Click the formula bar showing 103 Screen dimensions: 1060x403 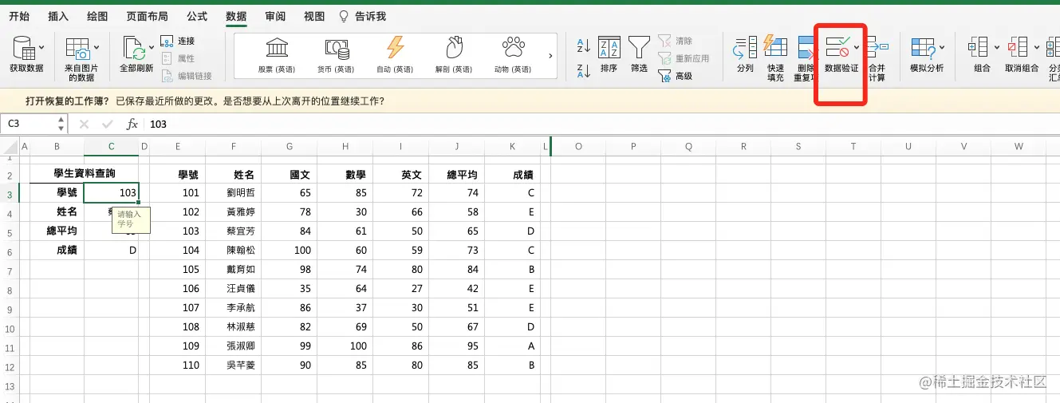(x=602, y=124)
